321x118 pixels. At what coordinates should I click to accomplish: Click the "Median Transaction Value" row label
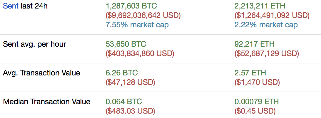point(46,102)
